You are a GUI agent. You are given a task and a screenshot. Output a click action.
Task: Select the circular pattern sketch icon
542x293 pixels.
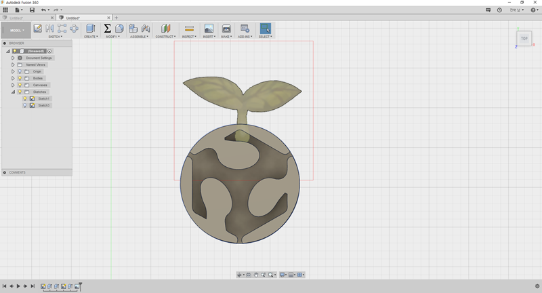coord(74,28)
